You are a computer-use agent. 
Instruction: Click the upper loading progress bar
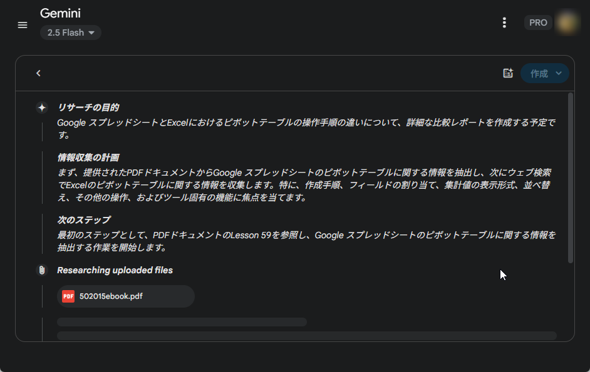[182, 321]
